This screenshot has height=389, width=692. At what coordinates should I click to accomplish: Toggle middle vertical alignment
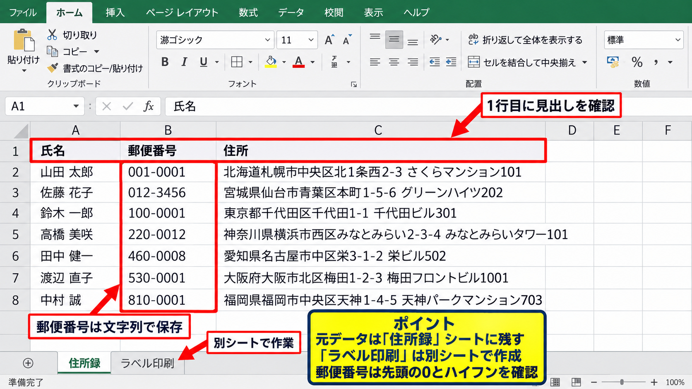click(394, 40)
